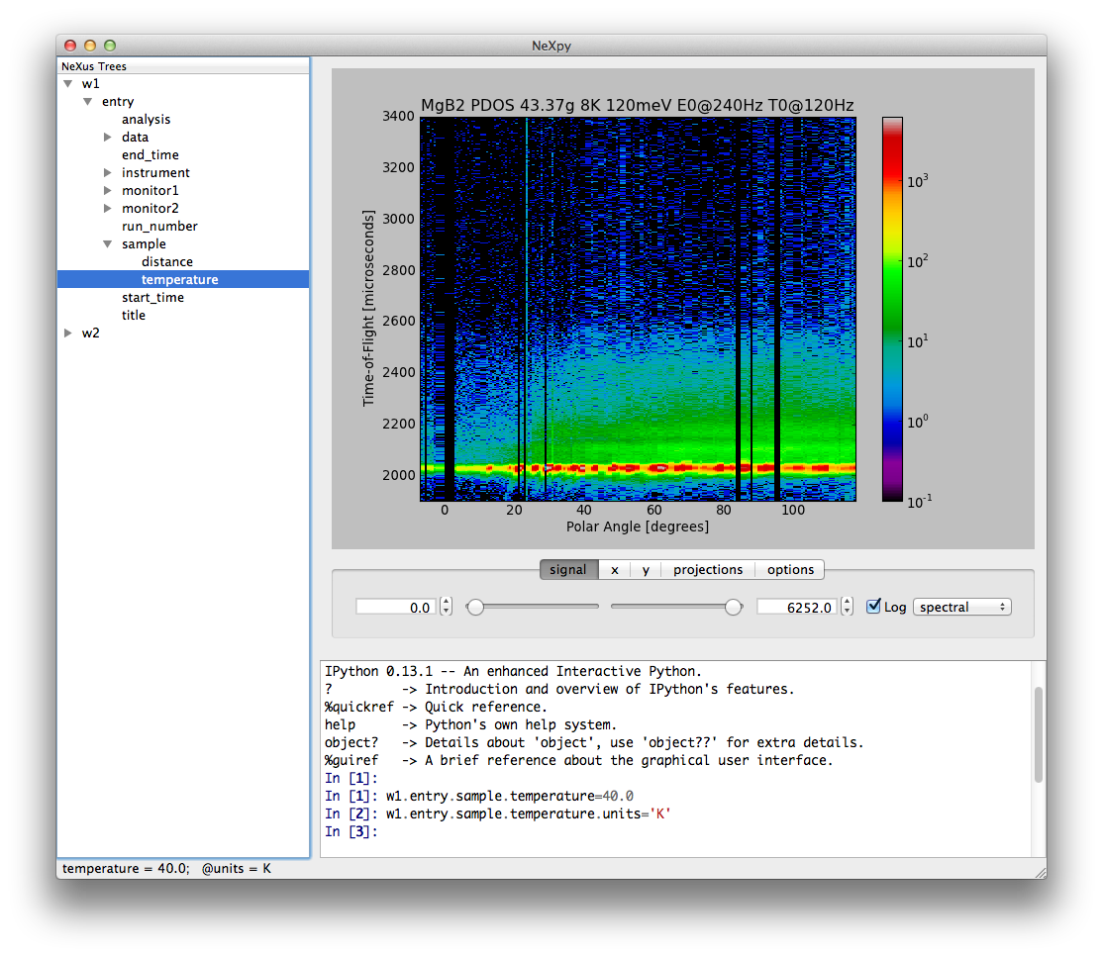Select the monitor2 tree item
This screenshot has width=1103, height=957.
(150, 208)
